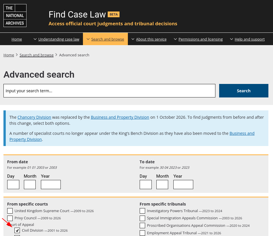Image resolution: width=273 pixels, height=236 pixels.
Task: Expand chevron beside Help and support
Action: (232, 39)
